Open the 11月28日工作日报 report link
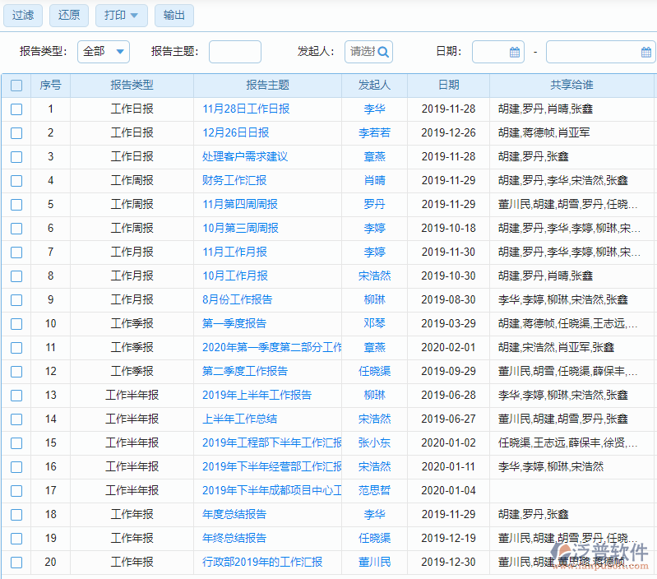This screenshot has height=579, width=657. click(246, 109)
